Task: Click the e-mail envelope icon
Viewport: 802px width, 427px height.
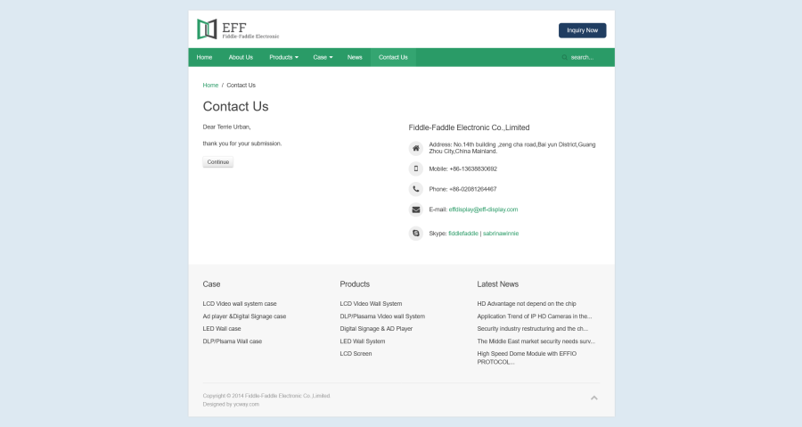Action: [x=415, y=209]
